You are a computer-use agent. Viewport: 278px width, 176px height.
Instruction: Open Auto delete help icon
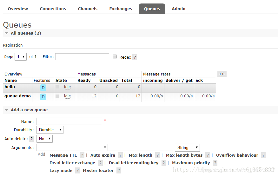pos(31,139)
